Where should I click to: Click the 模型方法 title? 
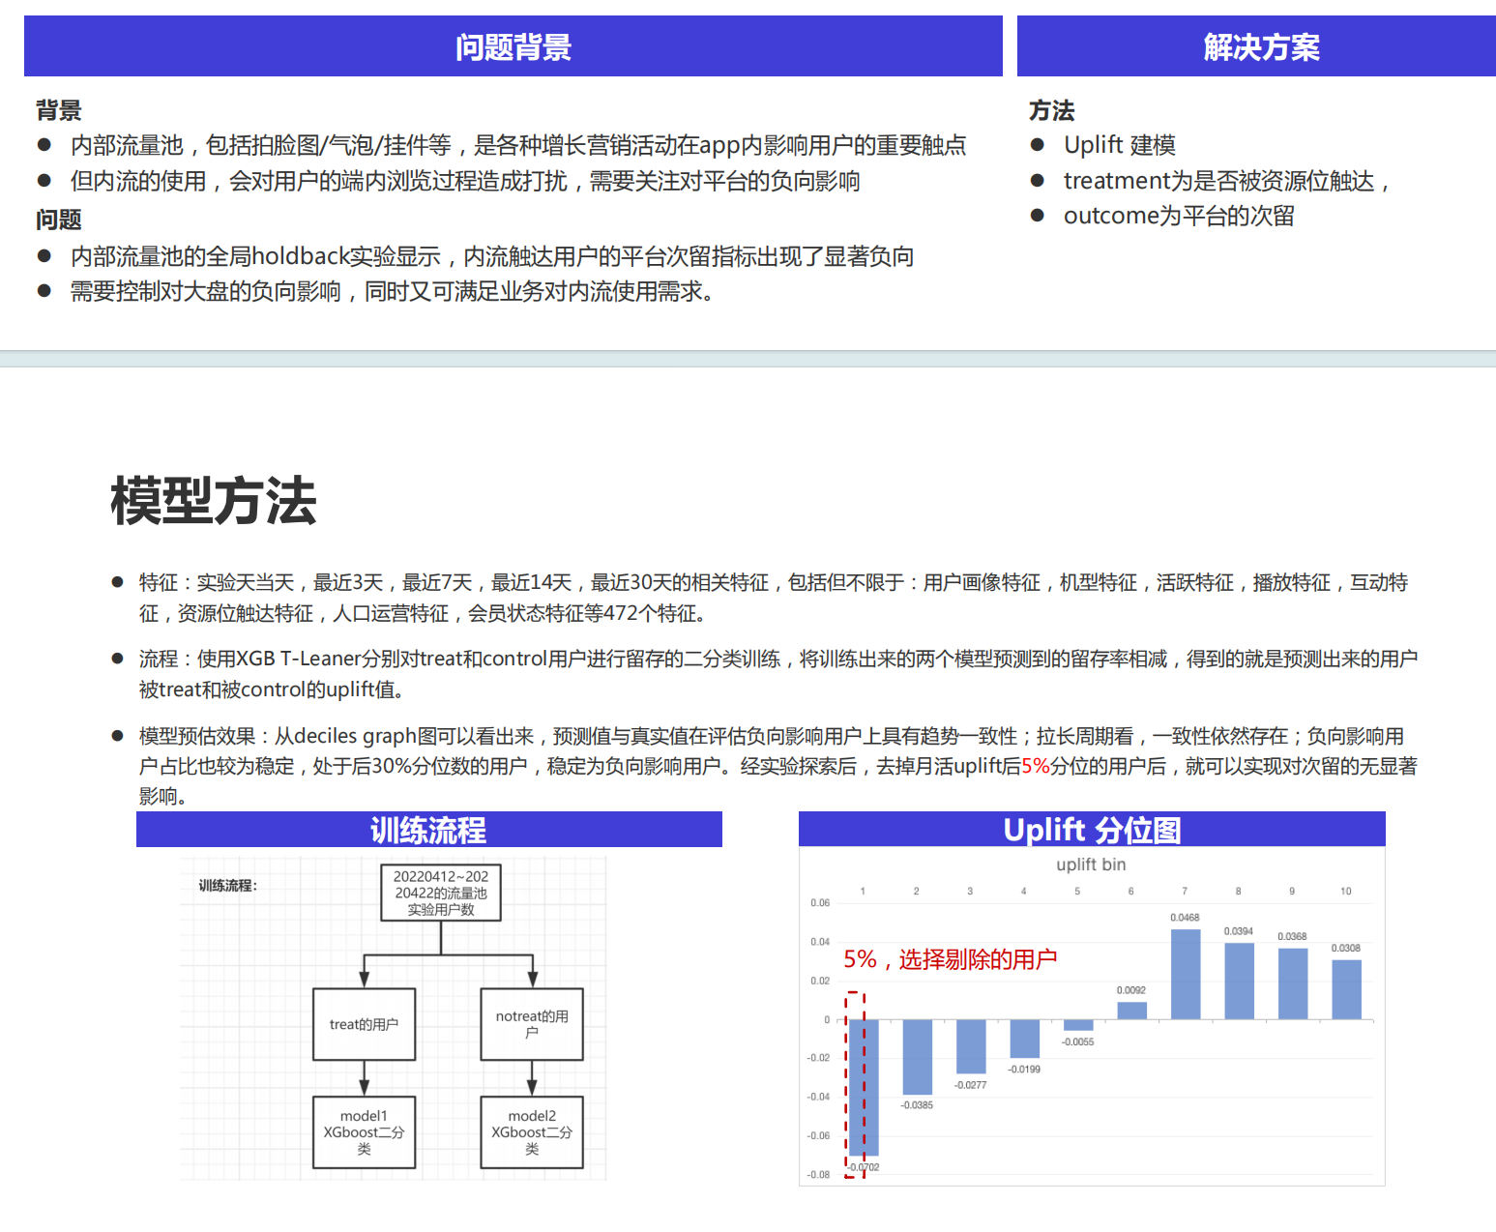[x=214, y=501]
